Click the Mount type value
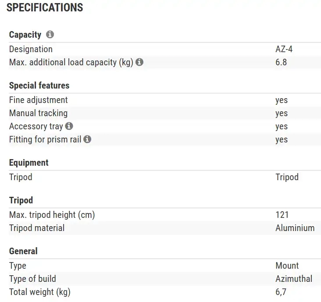Viewport: 321px width, 302px height. click(x=287, y=266)
